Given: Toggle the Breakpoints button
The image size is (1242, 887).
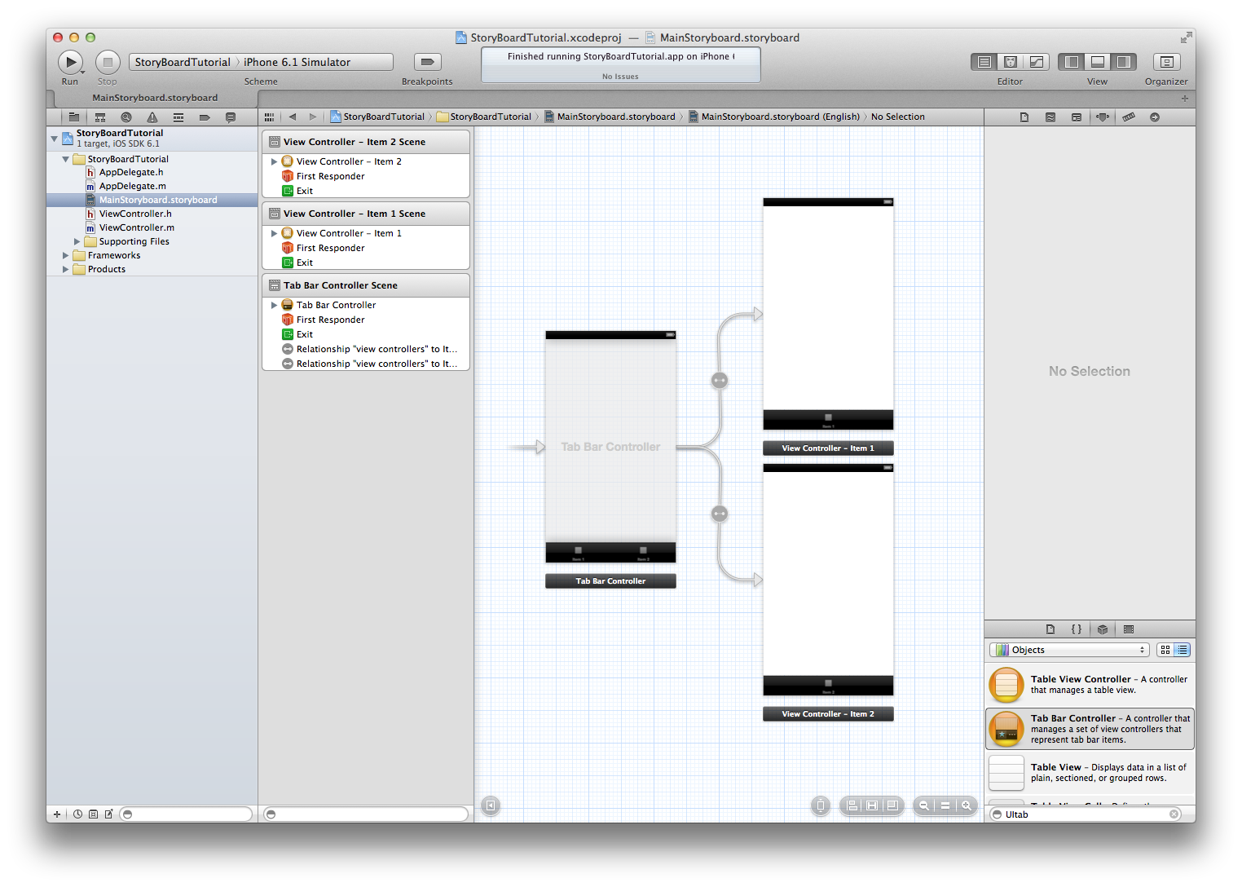Looking at the screenshot, I should coord(427,62).
